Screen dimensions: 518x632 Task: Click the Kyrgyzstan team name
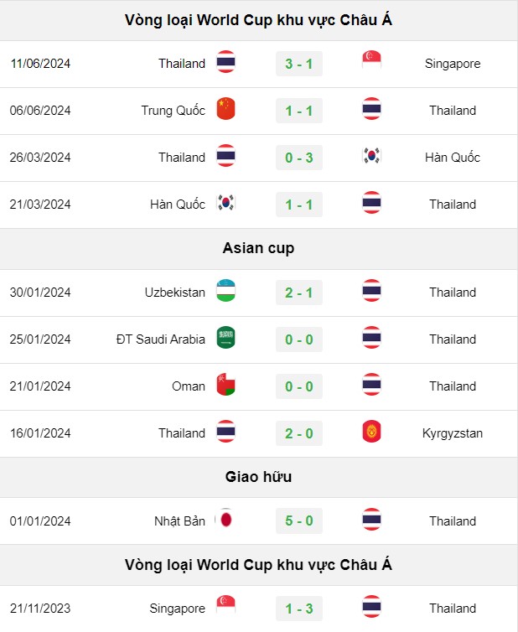(453, 433)
